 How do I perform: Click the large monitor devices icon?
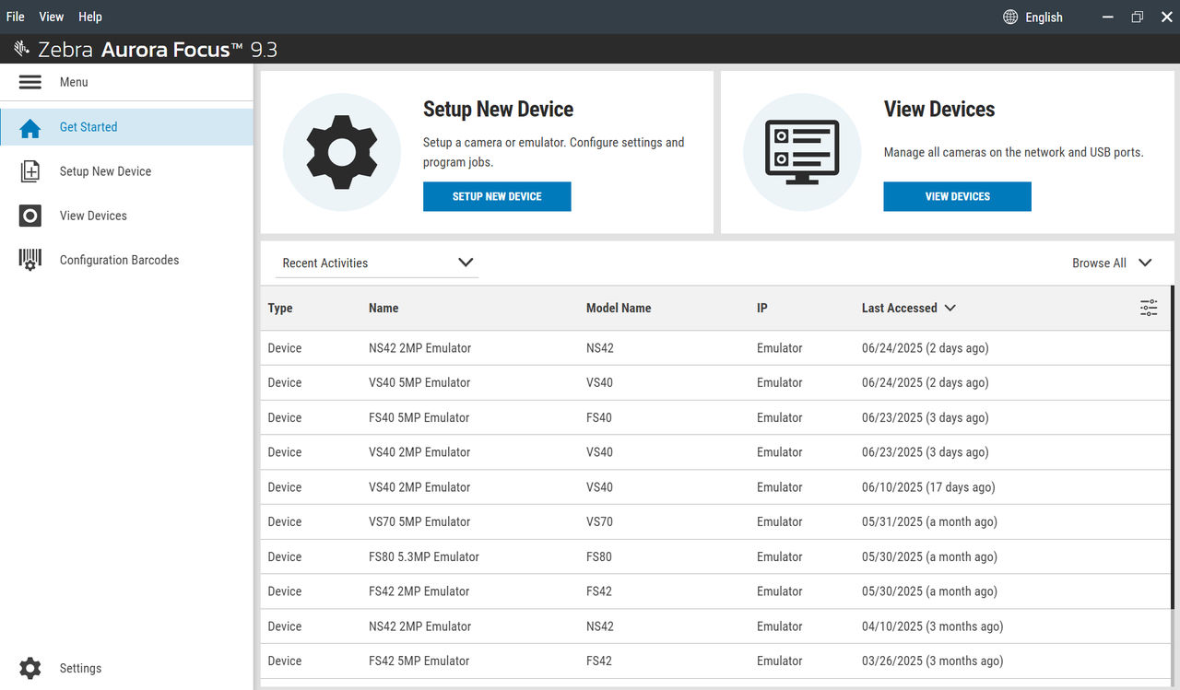pyautogui.click(x=802, y=152)
